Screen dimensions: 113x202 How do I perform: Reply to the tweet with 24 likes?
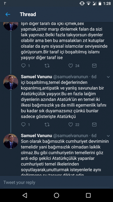pyautogui.click(x=23, y=66)
